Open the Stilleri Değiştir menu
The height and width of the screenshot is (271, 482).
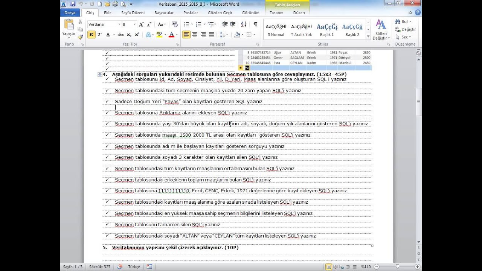pos(381,30)
